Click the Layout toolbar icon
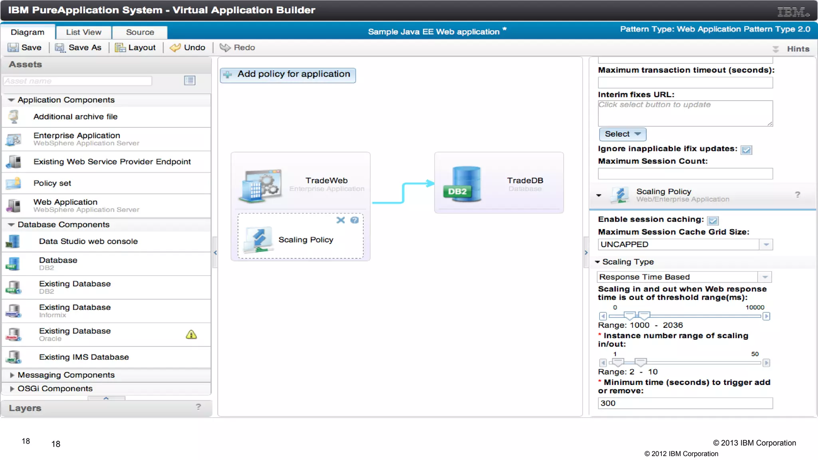This screenshot has height=460, width=818. tap(120, 48)
